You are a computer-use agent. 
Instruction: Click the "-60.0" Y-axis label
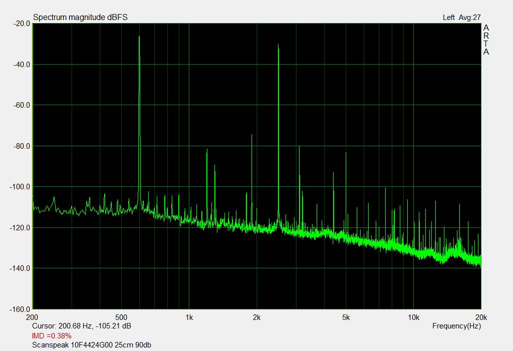[21, 105]
